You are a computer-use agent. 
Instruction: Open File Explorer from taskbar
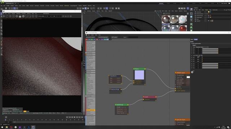[x=6, y=127]
